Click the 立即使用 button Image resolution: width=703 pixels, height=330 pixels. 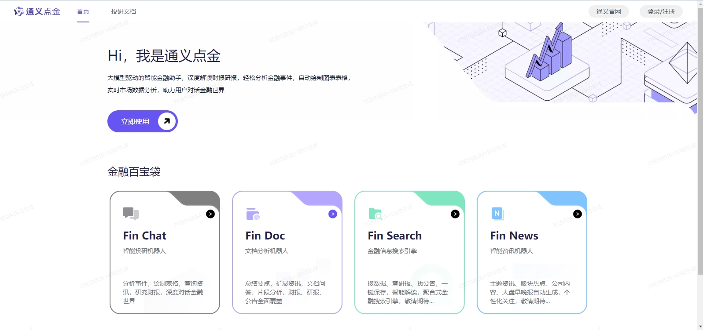(x=143, y=121)
